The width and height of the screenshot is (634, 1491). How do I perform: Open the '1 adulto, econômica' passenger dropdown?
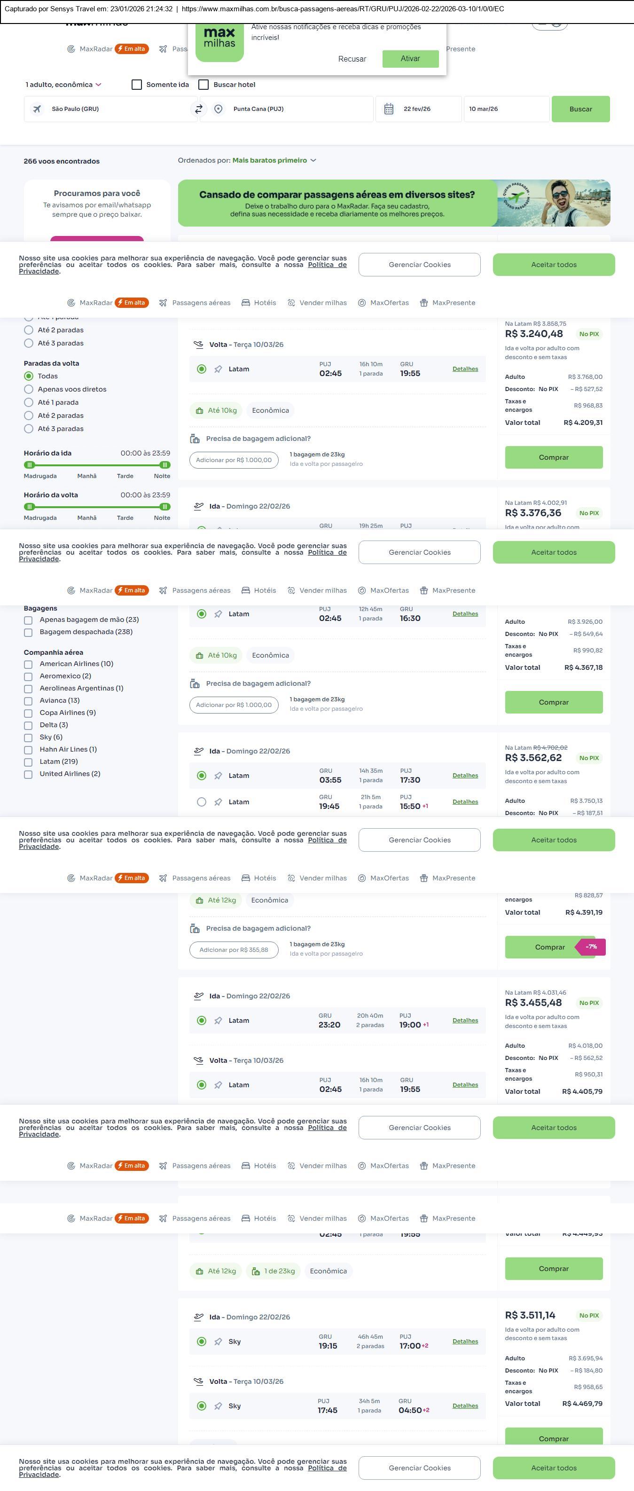63,85
